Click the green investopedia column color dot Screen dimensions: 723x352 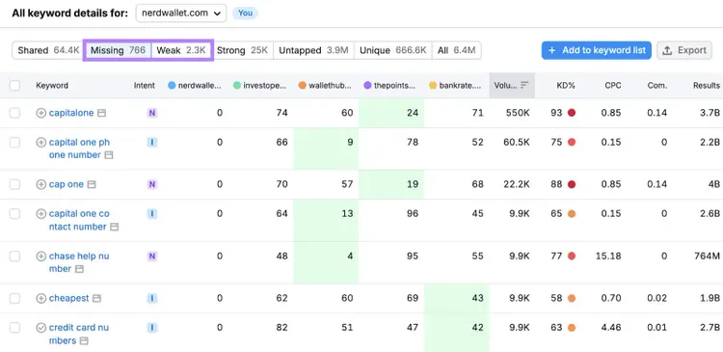(x=237, y=85)
